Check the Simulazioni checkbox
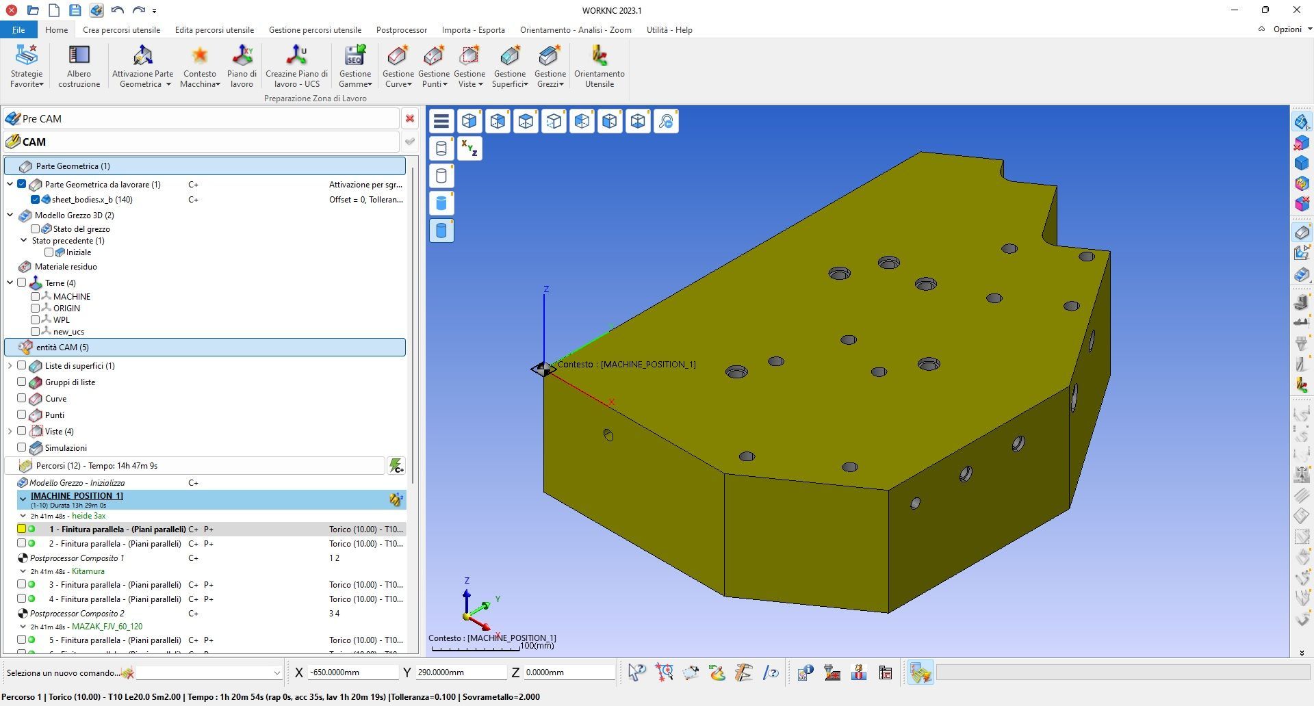The image size is (1314, 706). [x=22, y=447]
